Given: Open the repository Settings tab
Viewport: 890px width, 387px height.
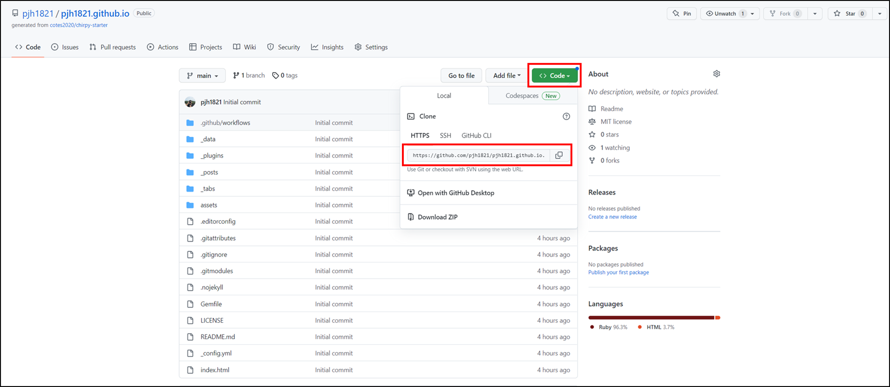Looking at the screenshot, I should click(x=371, y=47).
